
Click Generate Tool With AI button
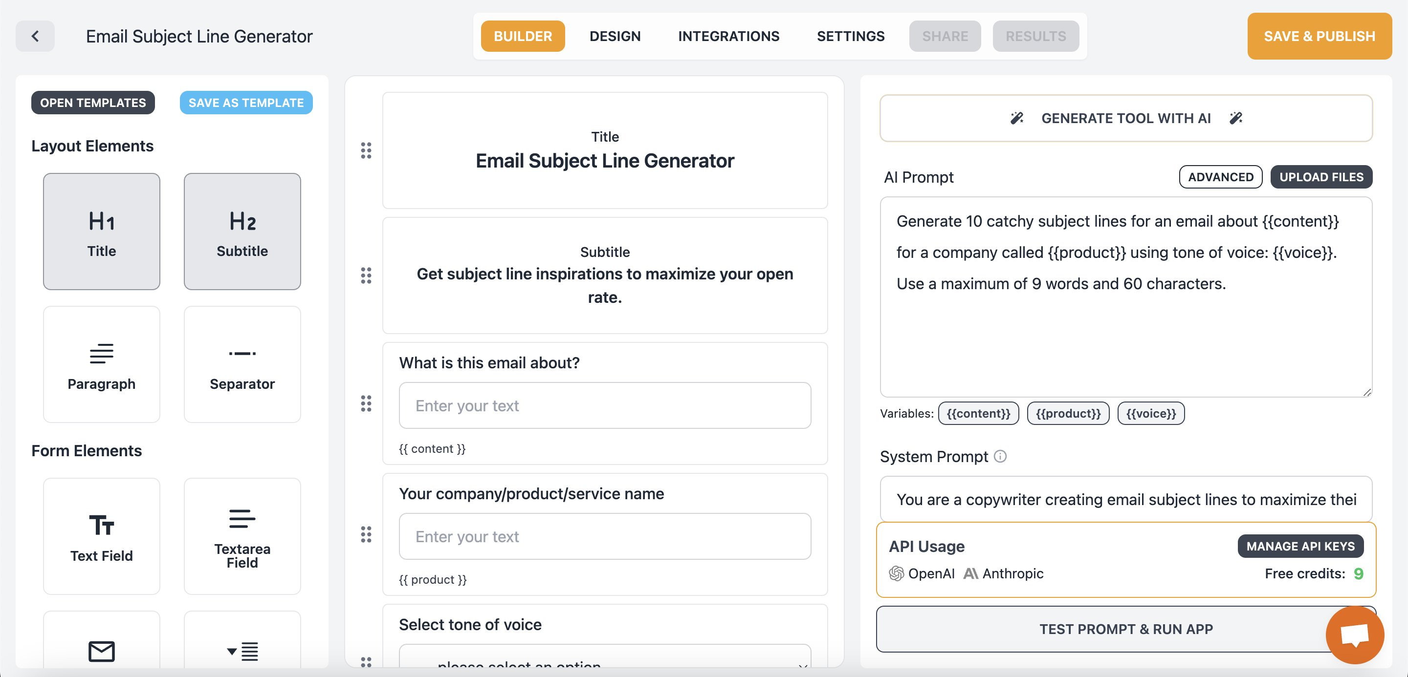(1126, 118)
